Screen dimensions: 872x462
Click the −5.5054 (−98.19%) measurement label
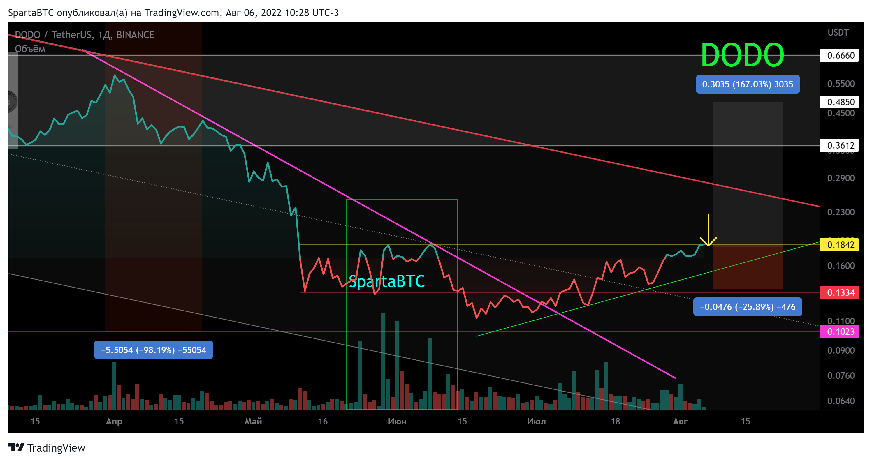tap(153, 350)
